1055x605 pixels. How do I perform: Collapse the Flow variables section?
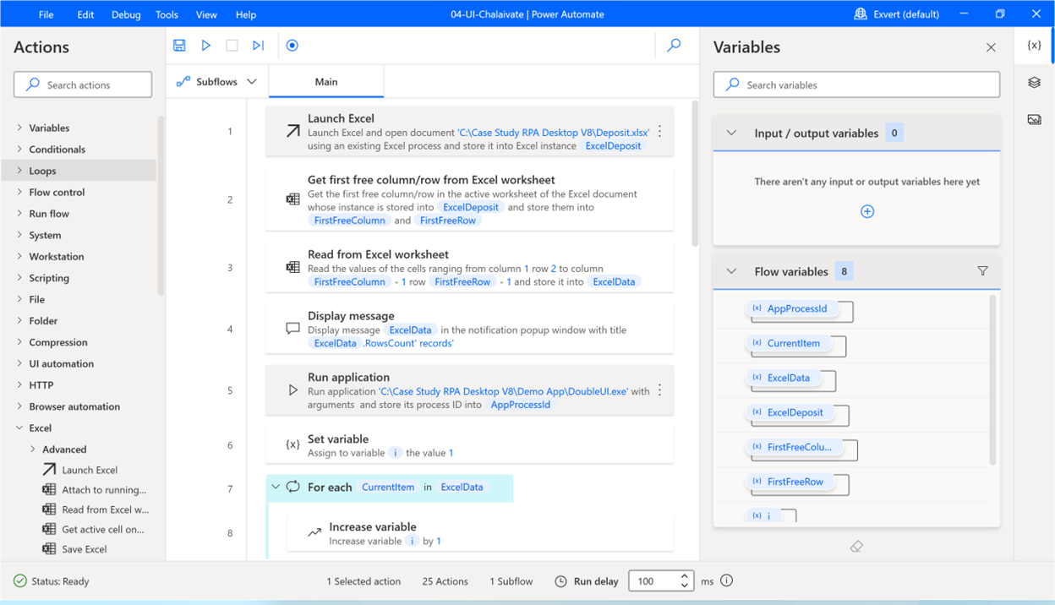tap(730, 271)
